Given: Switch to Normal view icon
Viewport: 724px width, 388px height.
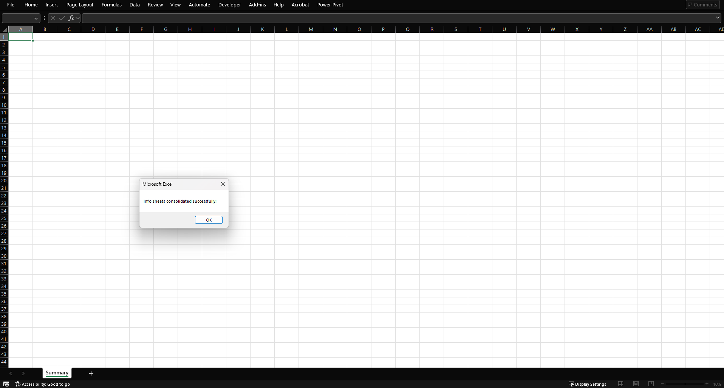Looking at the screenshot, I should 620,384.
